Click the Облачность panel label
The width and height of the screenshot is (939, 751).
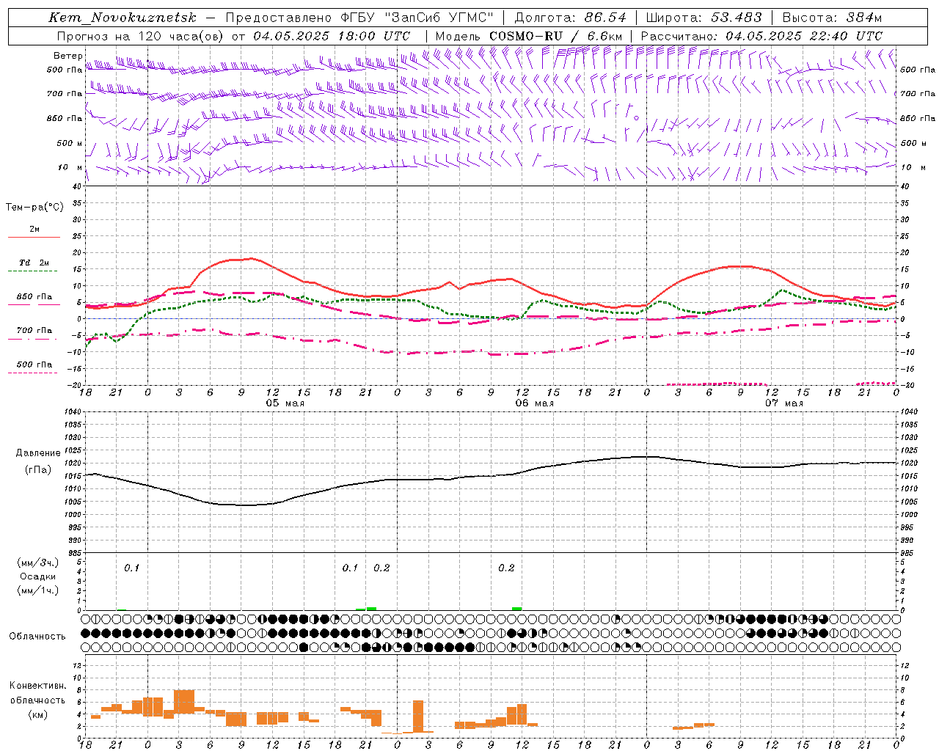pos(37,636)
